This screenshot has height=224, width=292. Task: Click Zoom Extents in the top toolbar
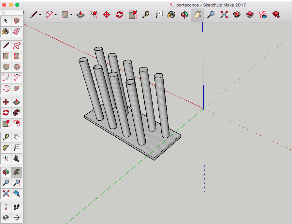224,15
